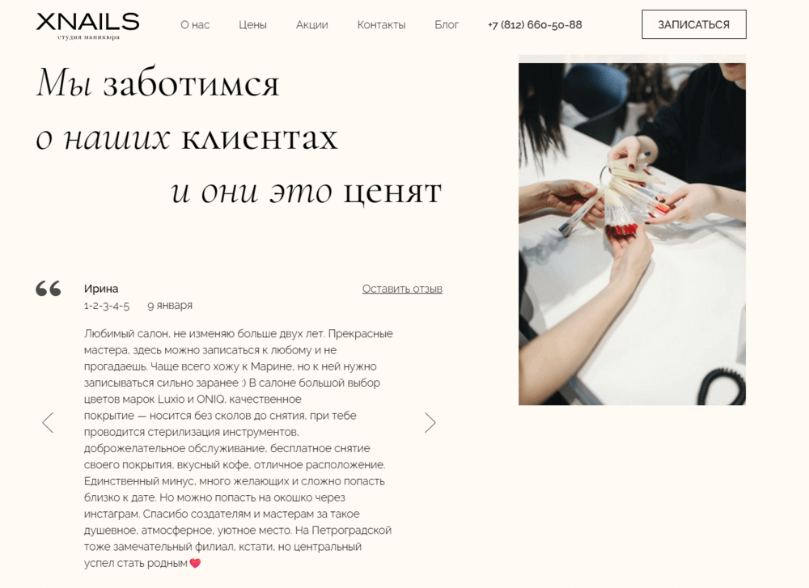Click the ЗАПИСАТЬСЯ booking button
809x588 pixels.
pos(694,24)
